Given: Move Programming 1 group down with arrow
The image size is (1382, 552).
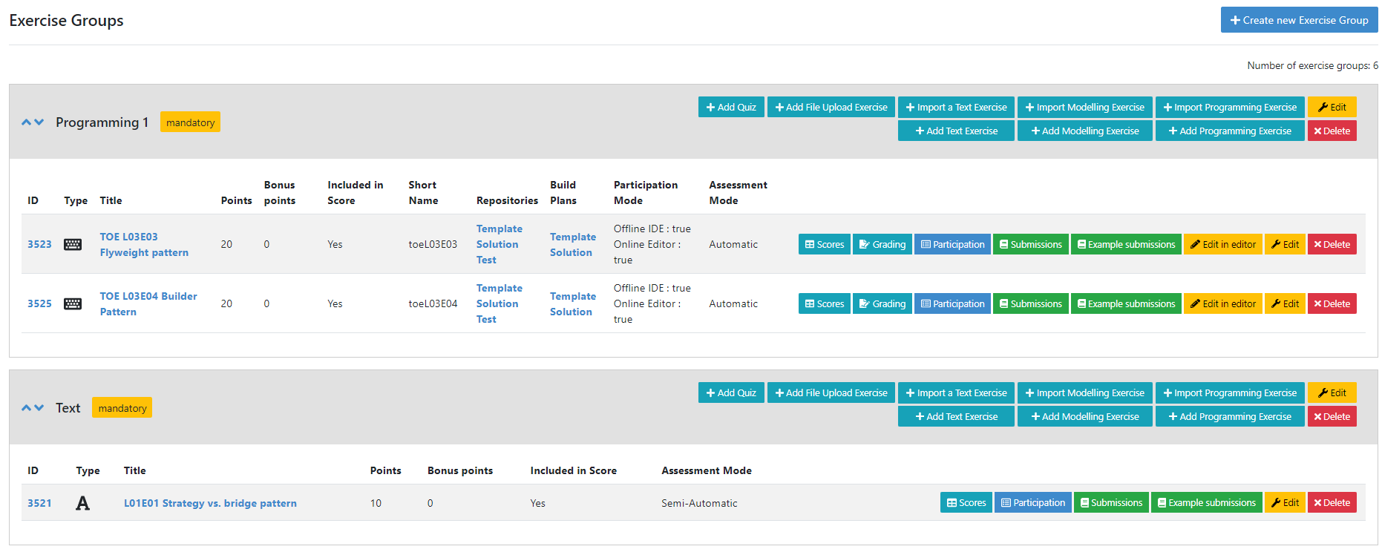Looking at the screenshot, I should (x=39, y=122).
